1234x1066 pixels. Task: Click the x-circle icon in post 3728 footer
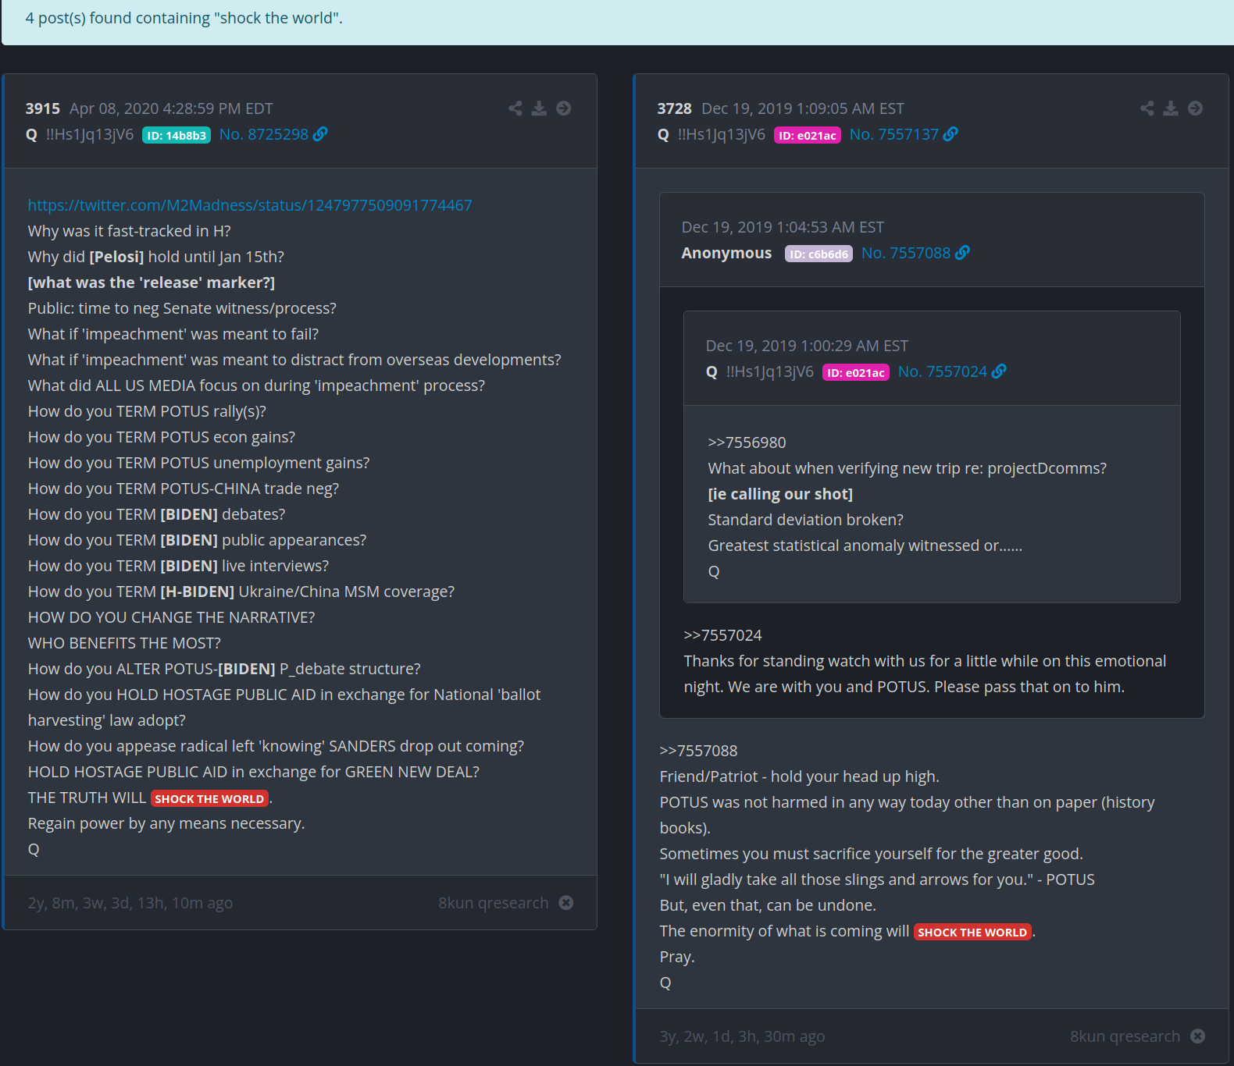[1198, 1036]
